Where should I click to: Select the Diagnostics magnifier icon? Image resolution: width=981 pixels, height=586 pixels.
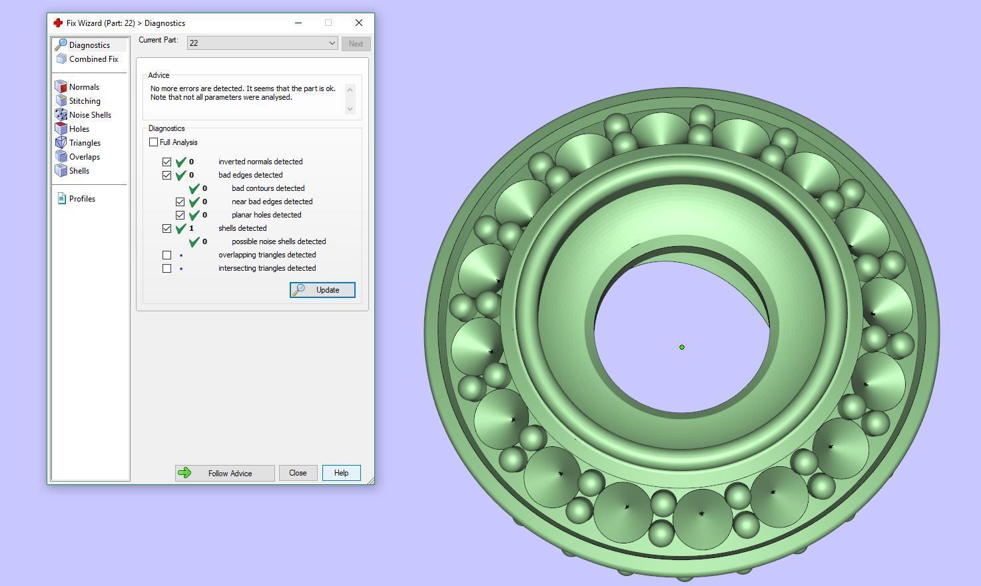tap(61, 45)
